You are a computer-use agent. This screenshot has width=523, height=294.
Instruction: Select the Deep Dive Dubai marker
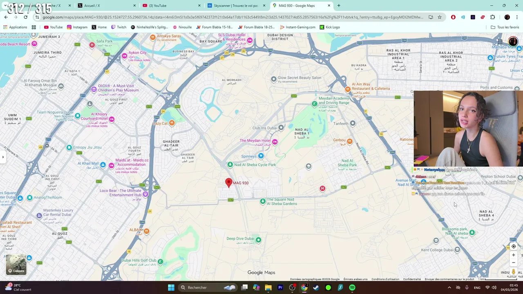(x=258, y=240)
